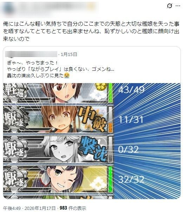Open the three-dot more options menu
Screen dimensions: 183x212
click(178, 6)
